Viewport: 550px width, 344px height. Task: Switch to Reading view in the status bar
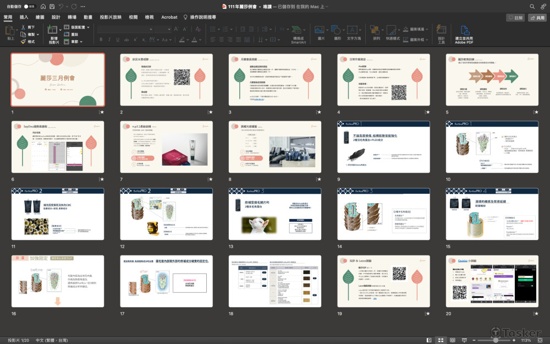click(x=453, y=340)
